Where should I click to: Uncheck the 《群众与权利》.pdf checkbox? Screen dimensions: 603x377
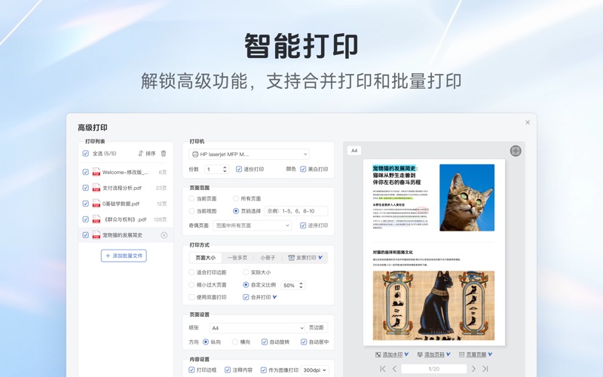tap(85, 219)
